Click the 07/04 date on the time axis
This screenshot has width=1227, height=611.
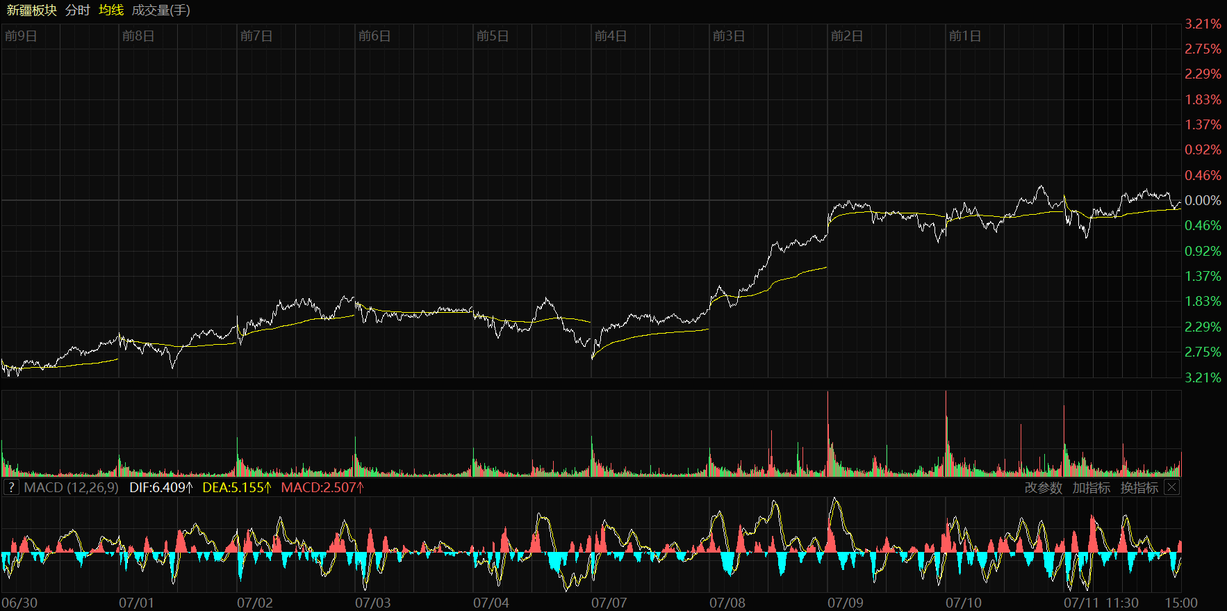491,603
